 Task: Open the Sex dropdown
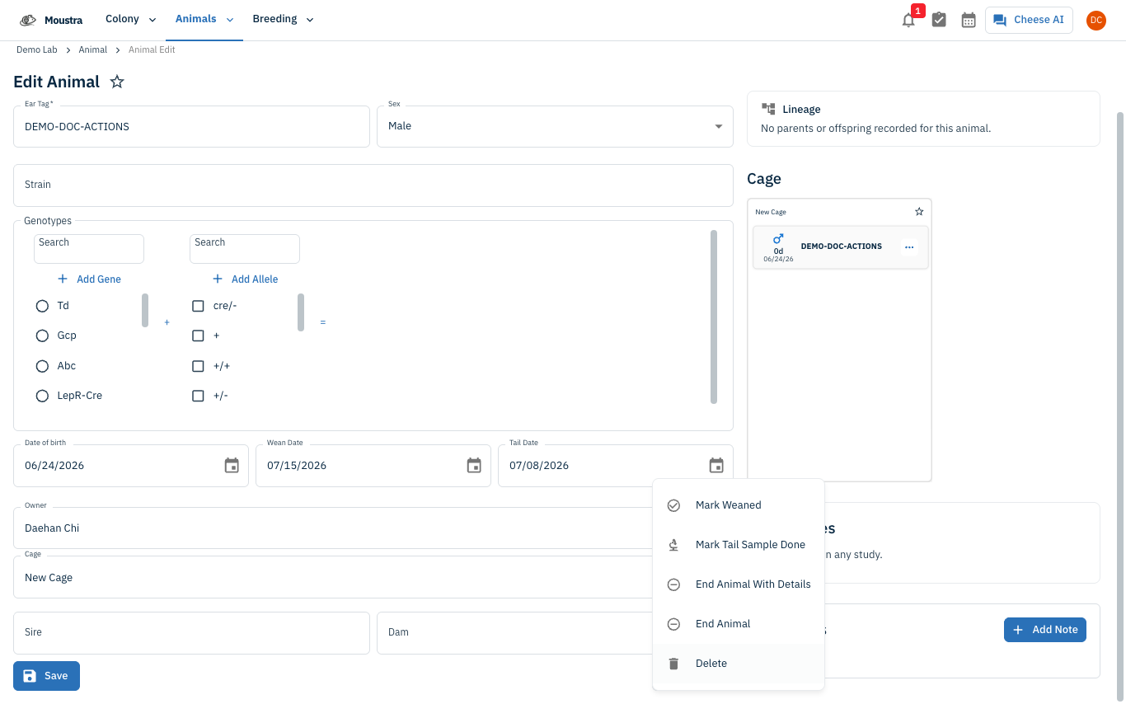[555, 126]
